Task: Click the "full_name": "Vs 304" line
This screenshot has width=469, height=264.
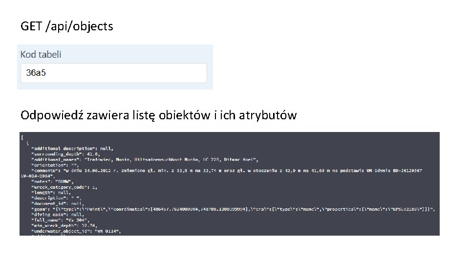Action: click(61, 220)
